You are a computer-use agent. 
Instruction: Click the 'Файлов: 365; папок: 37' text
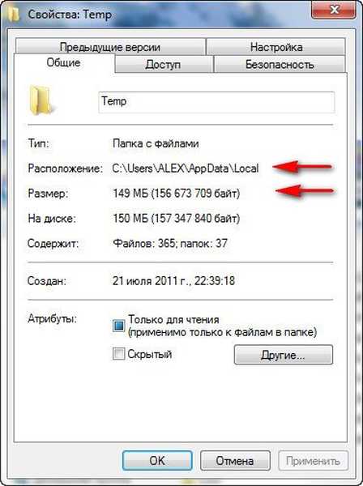[170, 243]
